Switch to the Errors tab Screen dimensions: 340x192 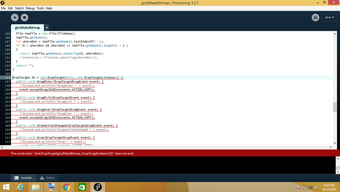[47, 178]
